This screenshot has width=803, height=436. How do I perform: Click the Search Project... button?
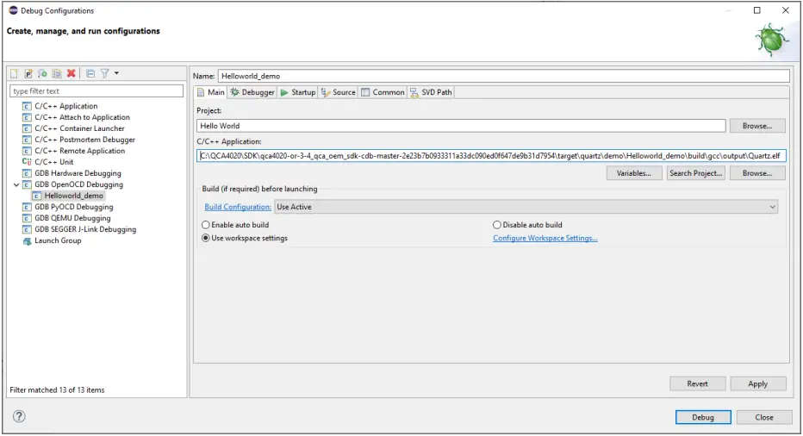695,173
